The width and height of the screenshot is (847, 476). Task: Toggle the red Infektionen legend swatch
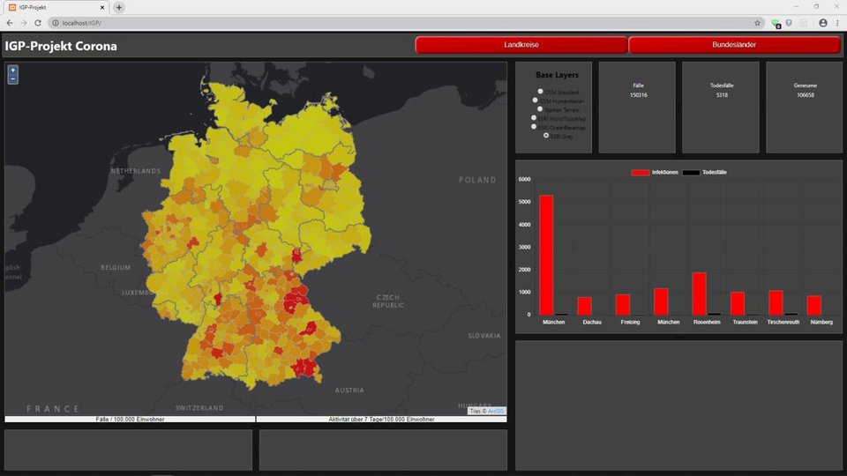(641, 172)
